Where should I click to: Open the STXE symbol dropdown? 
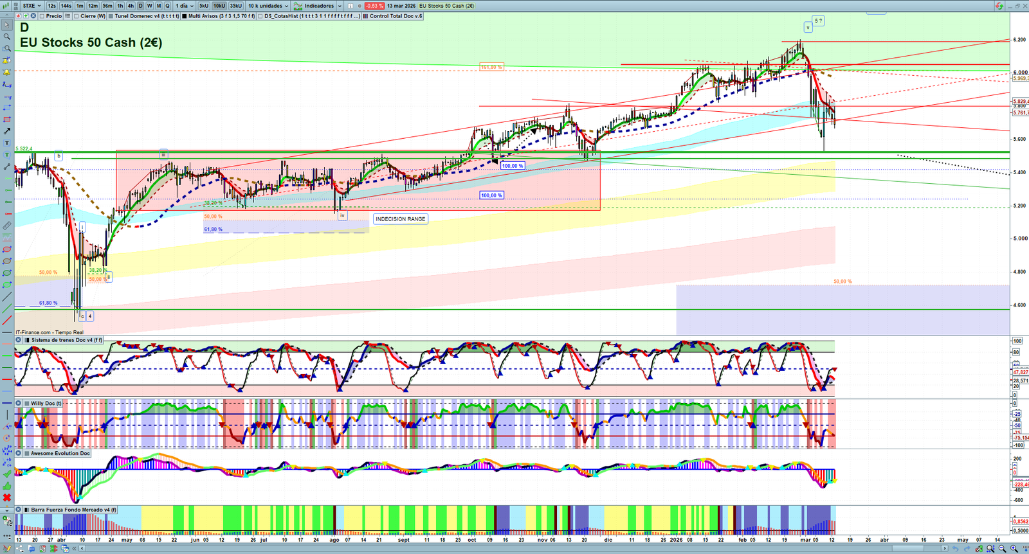pos(32,6)
